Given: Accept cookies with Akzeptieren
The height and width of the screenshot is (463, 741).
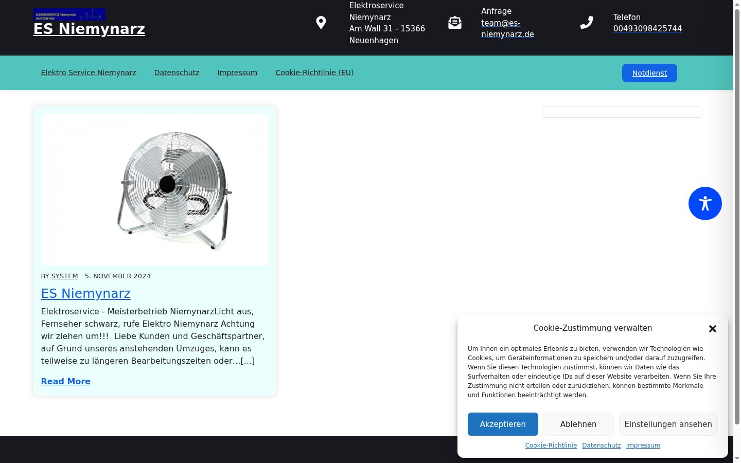Looking at the screenshot, I should point(503,424).
